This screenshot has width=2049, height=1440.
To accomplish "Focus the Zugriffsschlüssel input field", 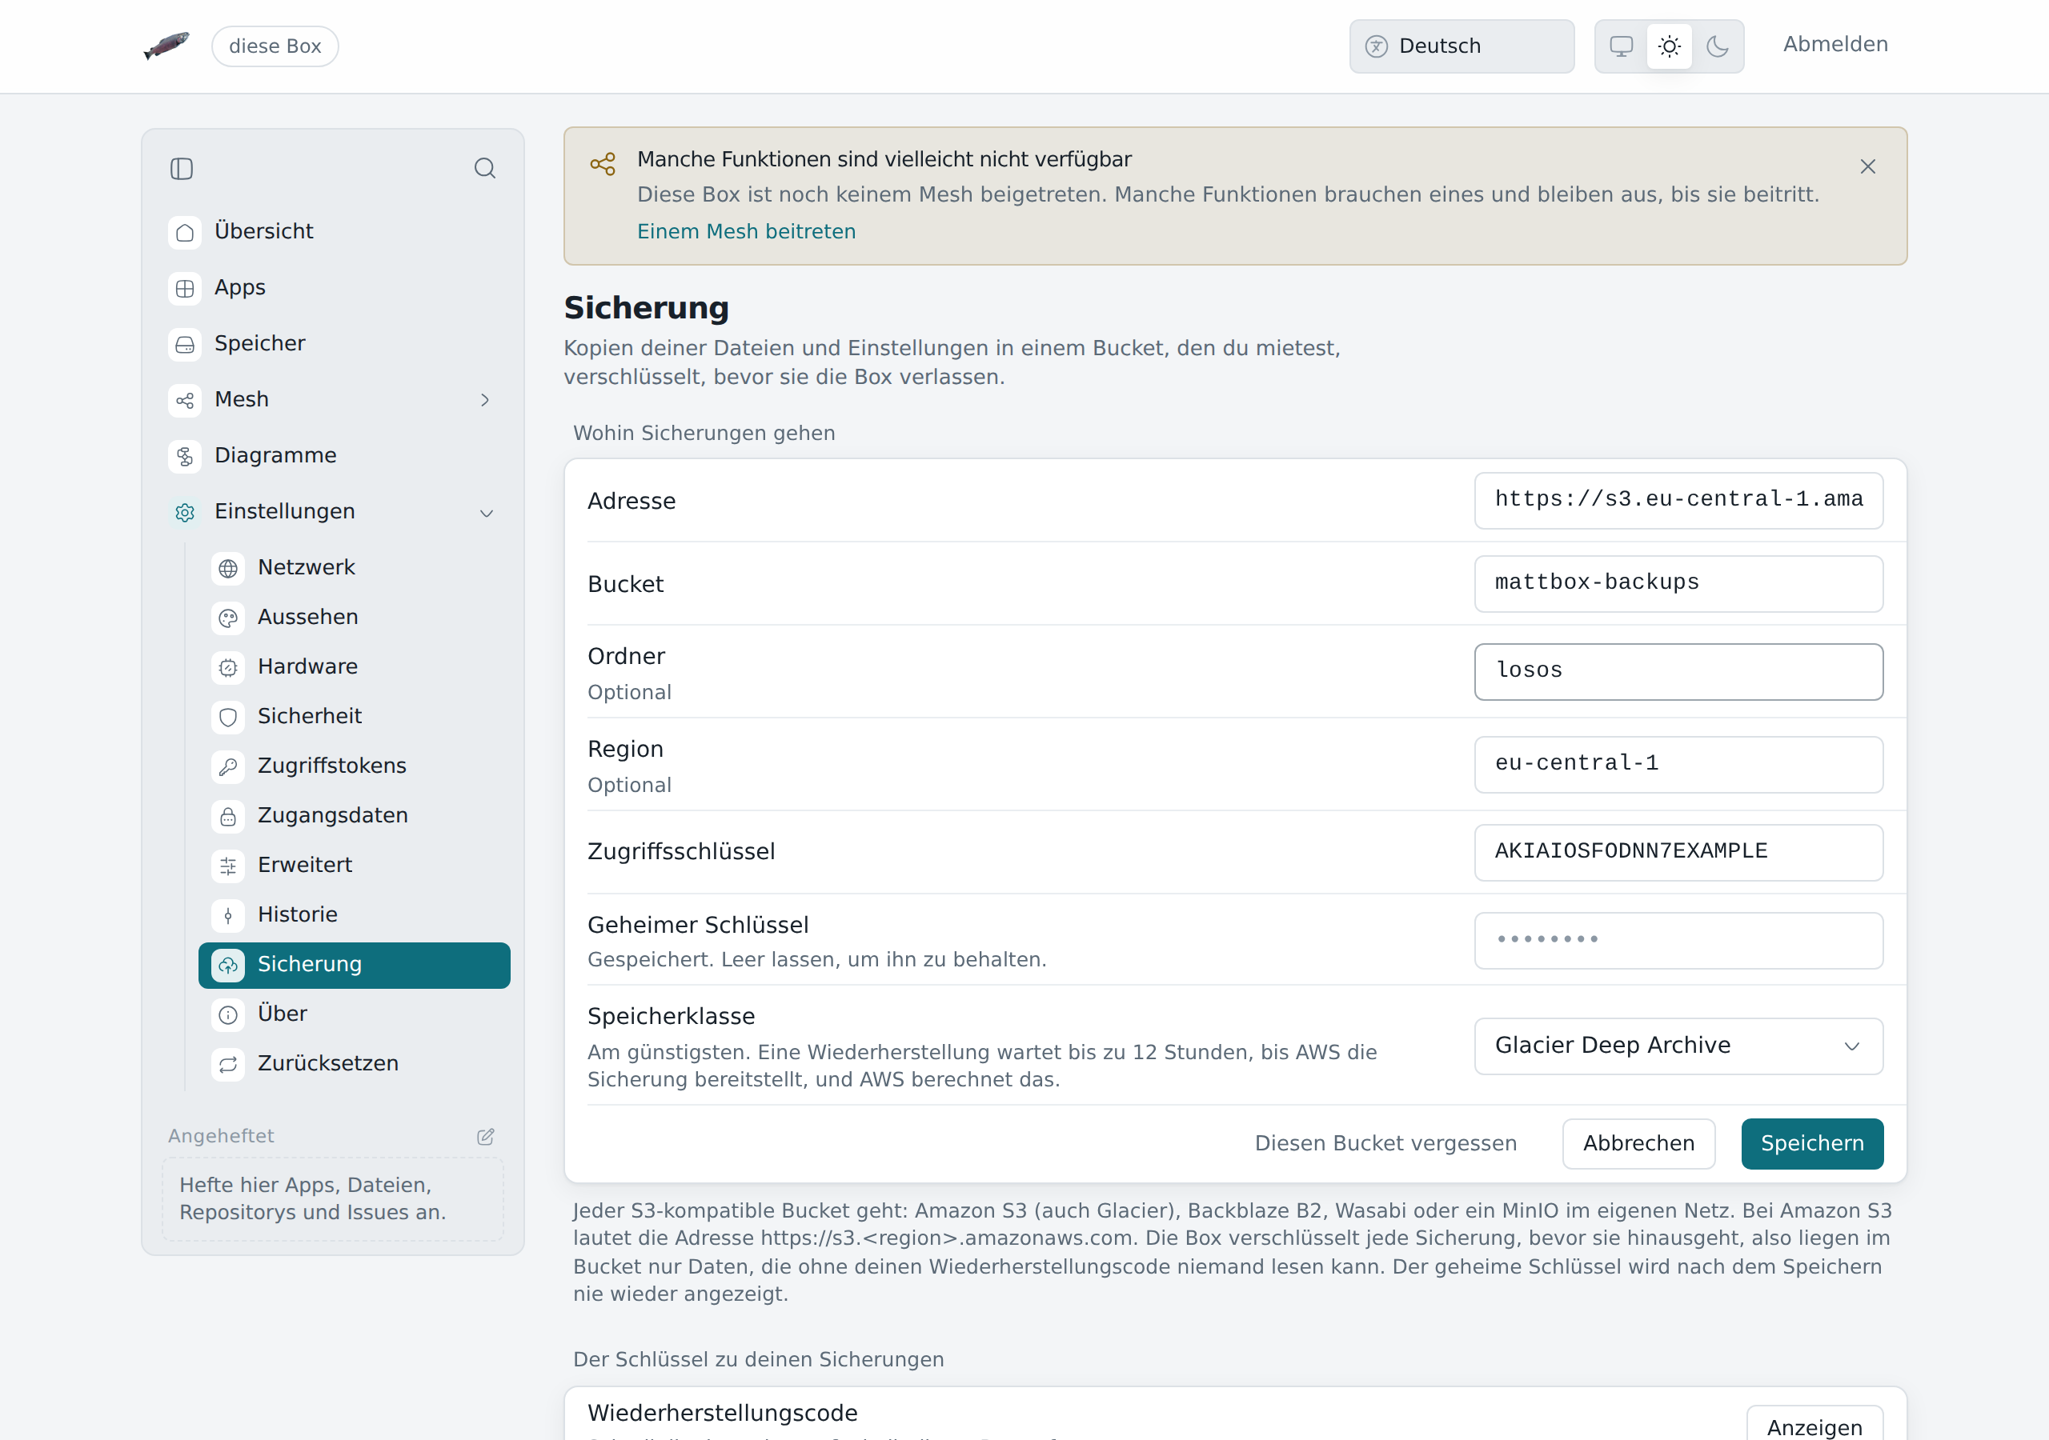I will [1678, 852].
